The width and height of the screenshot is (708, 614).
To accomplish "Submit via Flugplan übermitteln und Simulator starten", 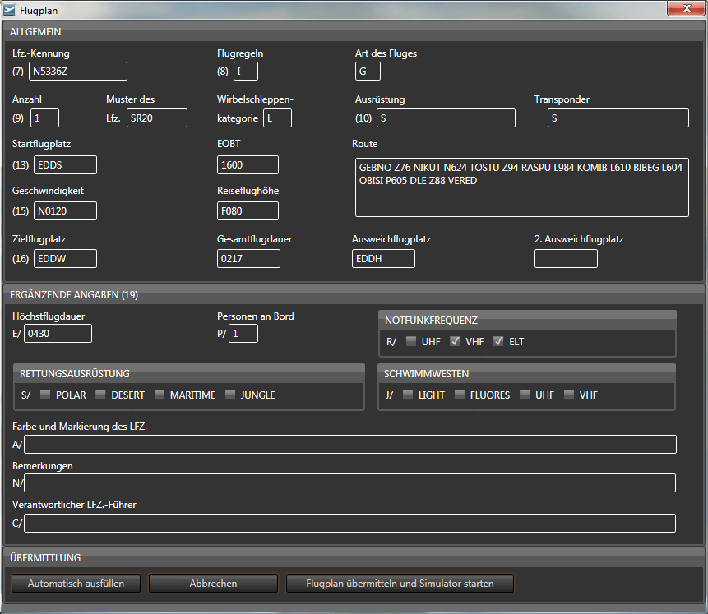I will [x=400, y=584].
